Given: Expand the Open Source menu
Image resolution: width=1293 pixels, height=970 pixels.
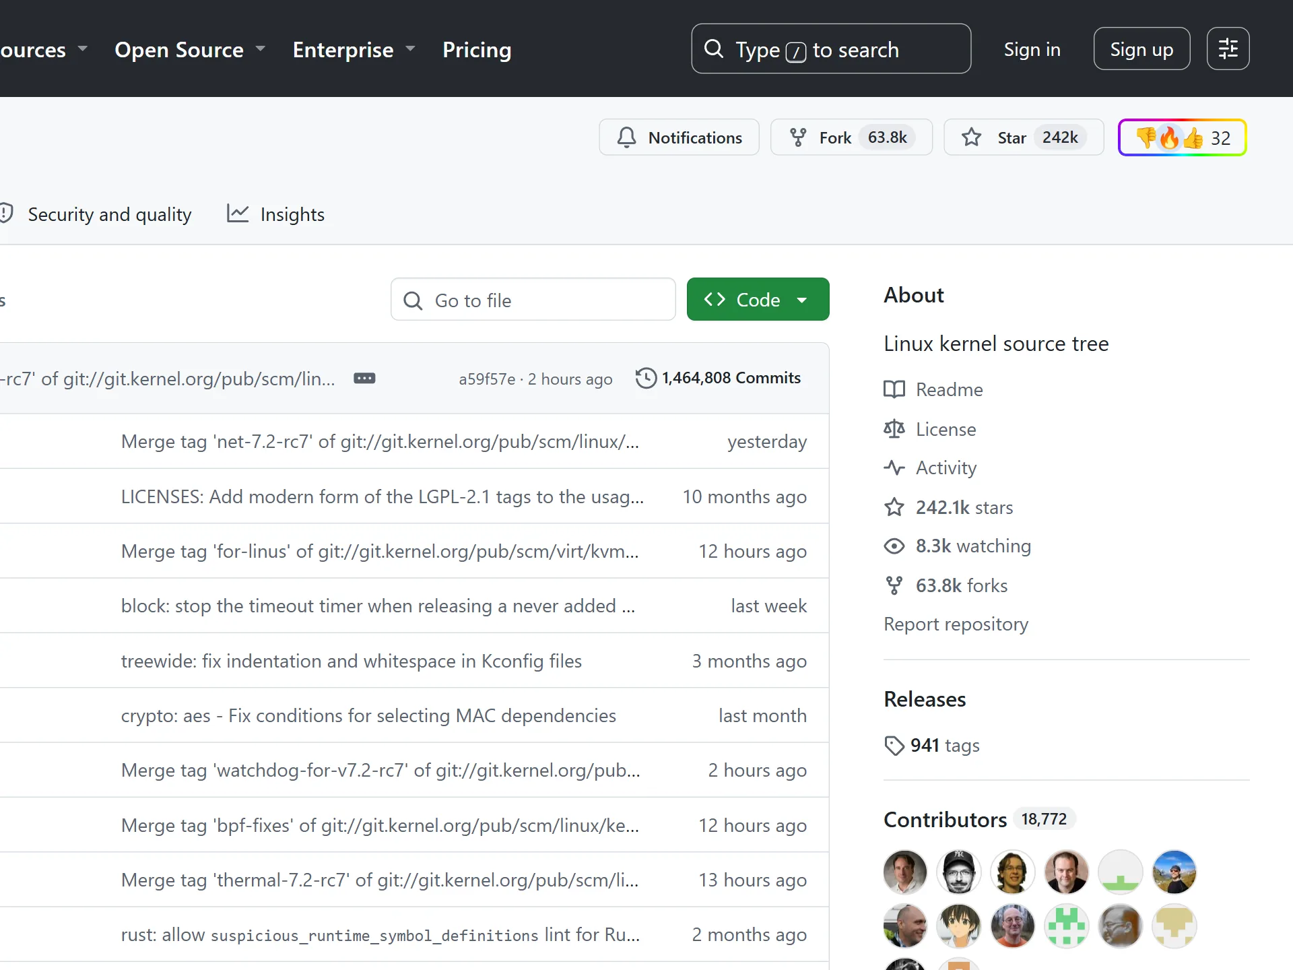Looking at the screenshot, I should pyautogui.click(x=190, y=49).
